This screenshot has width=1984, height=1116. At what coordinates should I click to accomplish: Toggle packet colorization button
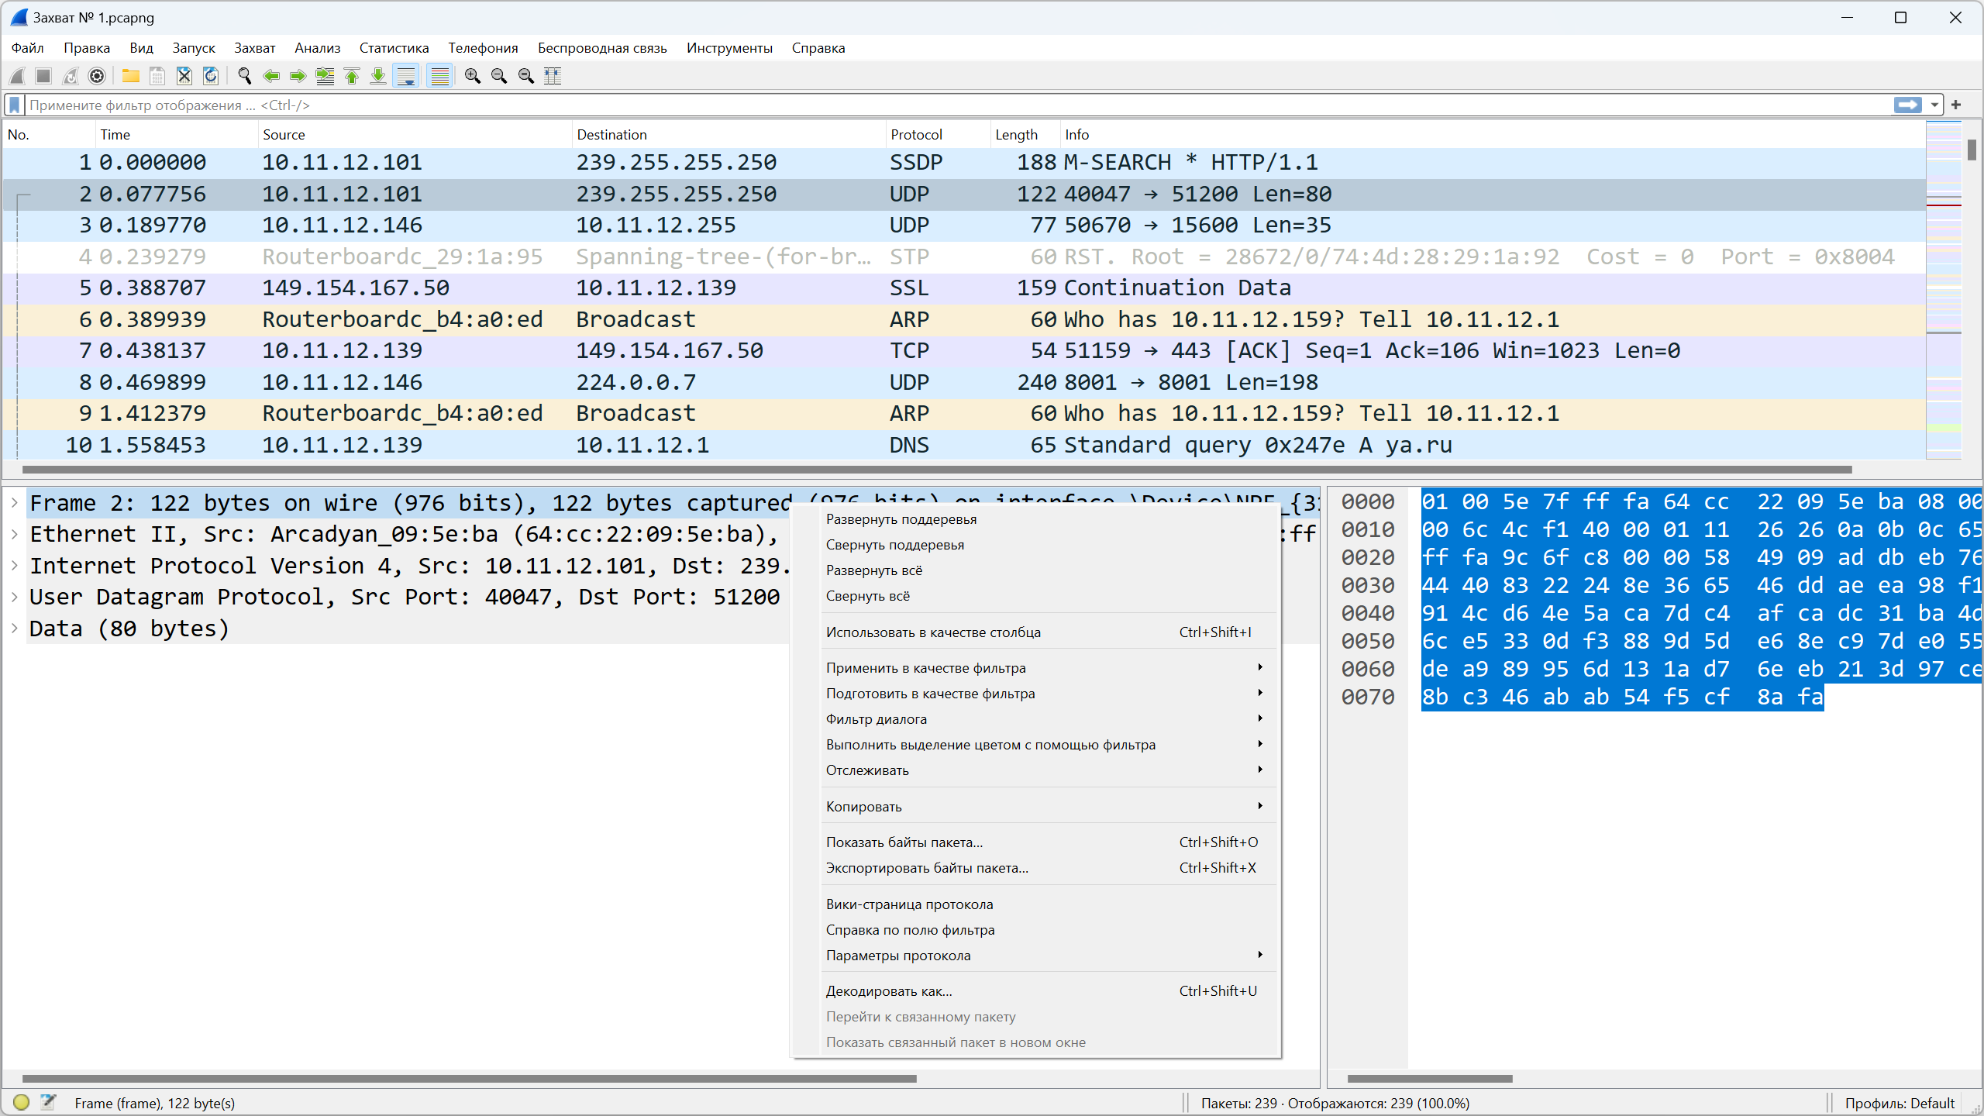point(439,76)
